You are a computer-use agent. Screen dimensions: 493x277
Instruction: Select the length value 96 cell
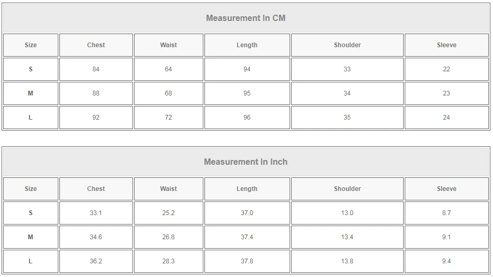tap(246, 118)
